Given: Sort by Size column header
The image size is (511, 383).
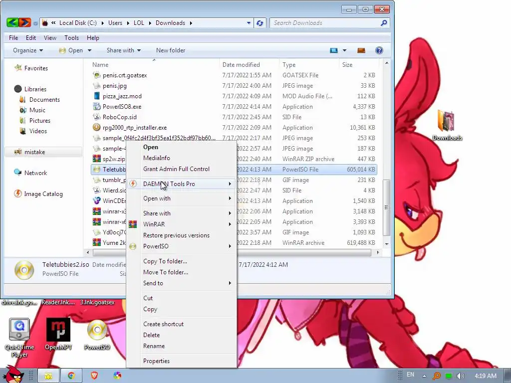Looking at the screenshot, I should click(347, 65).
